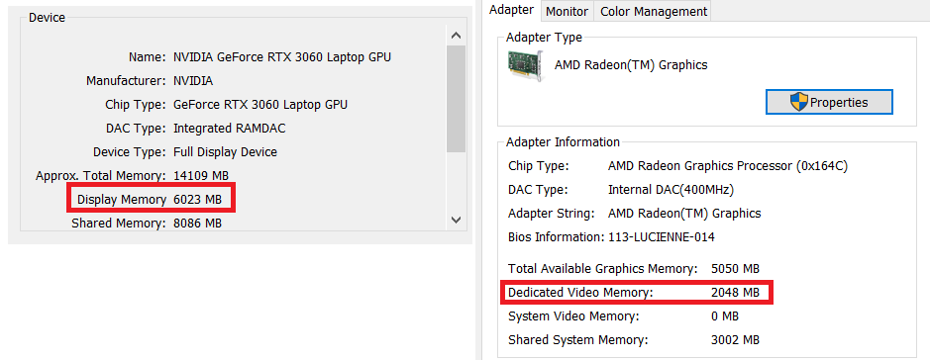Click the Chip Type GeForce RTX 3060 value

click(260, 105)
